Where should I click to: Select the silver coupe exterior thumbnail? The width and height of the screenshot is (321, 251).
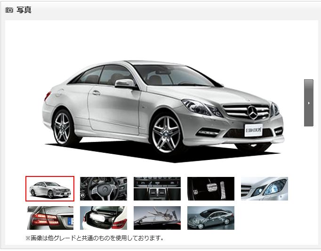(x=50, y=189)
